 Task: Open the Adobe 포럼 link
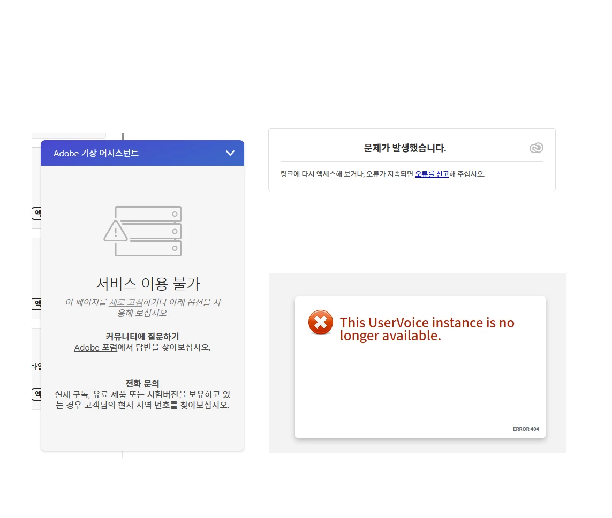click(x=96, y=347)
